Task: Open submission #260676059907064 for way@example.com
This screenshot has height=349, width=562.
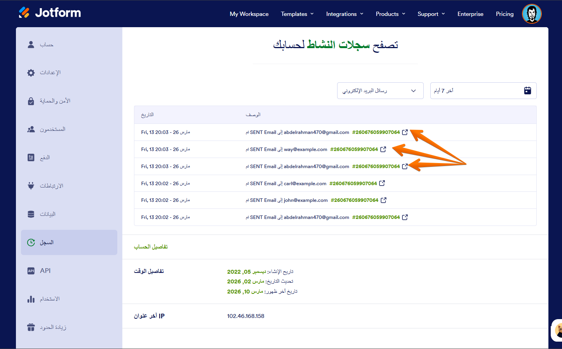Action: click(354, 149)
